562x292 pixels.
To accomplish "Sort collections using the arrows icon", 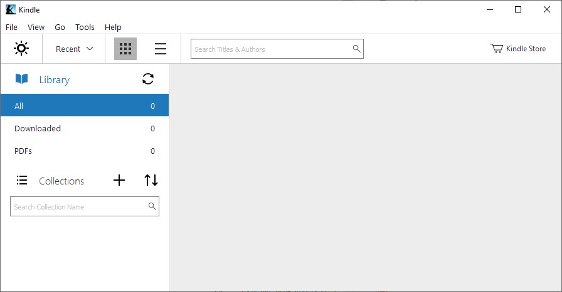I will [x=151, y=181].
